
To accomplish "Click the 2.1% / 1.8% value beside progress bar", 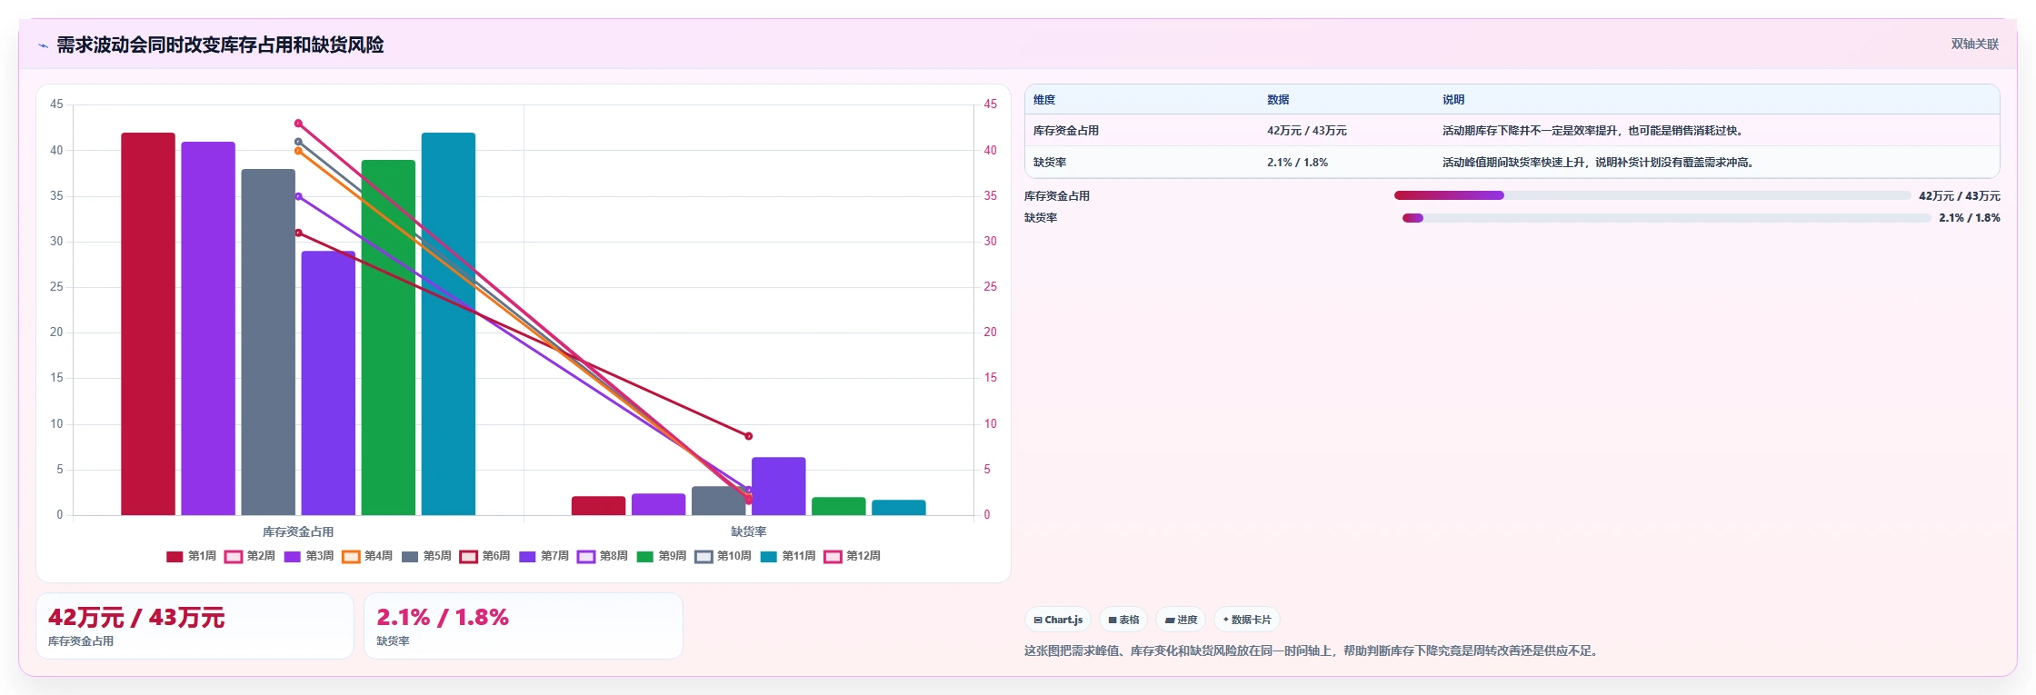I will [x=1970, y=218].
